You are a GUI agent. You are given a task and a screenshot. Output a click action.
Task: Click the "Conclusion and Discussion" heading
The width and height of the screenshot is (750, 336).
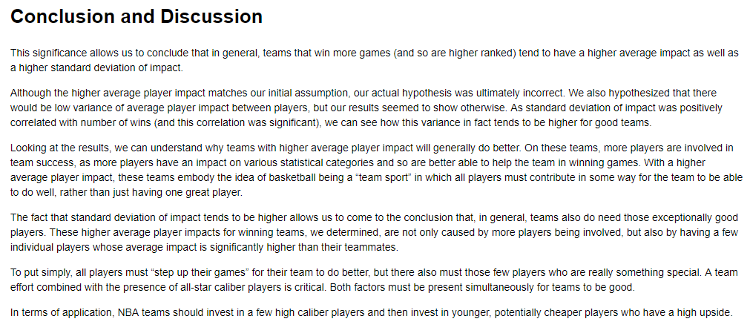pos(136,17)
